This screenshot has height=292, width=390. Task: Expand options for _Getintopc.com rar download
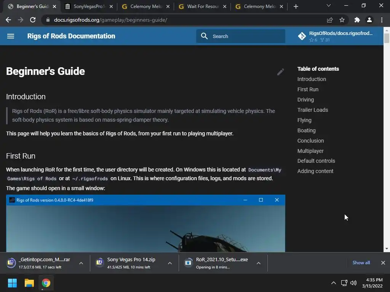pyautogui.click(x=81, y=263)
